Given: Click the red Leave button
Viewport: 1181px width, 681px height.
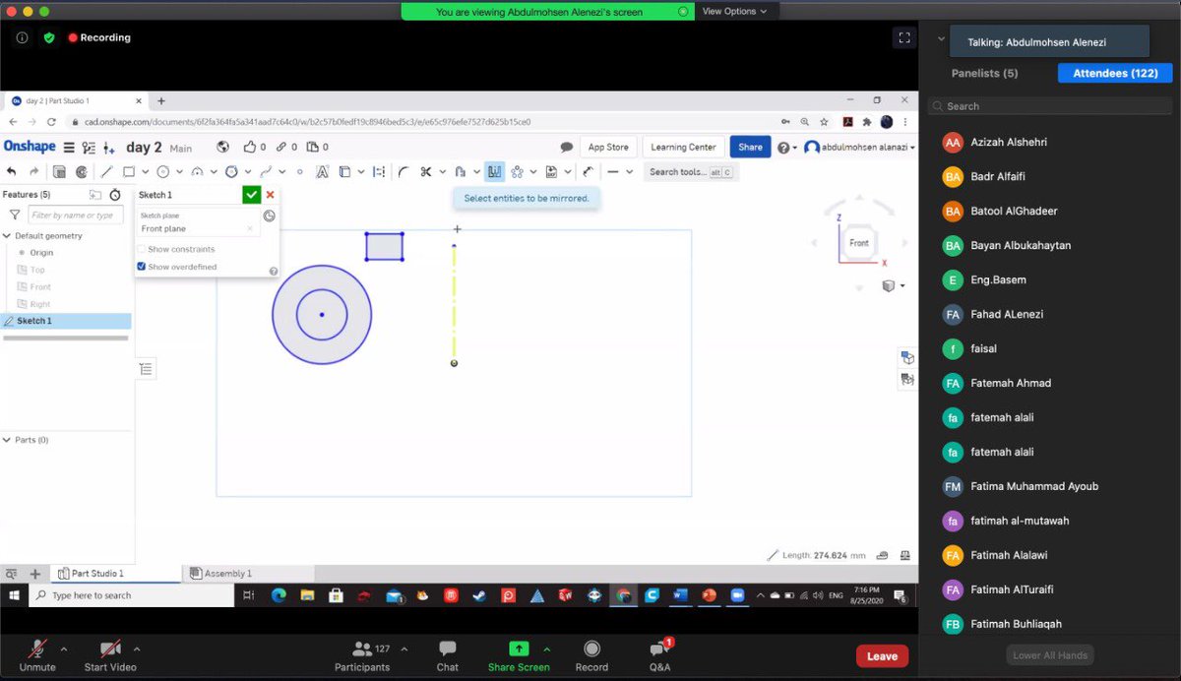Looking at the screenshot, I should (882, 656).
